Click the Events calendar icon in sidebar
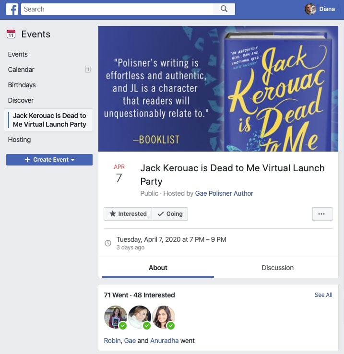 click(11, 34)
